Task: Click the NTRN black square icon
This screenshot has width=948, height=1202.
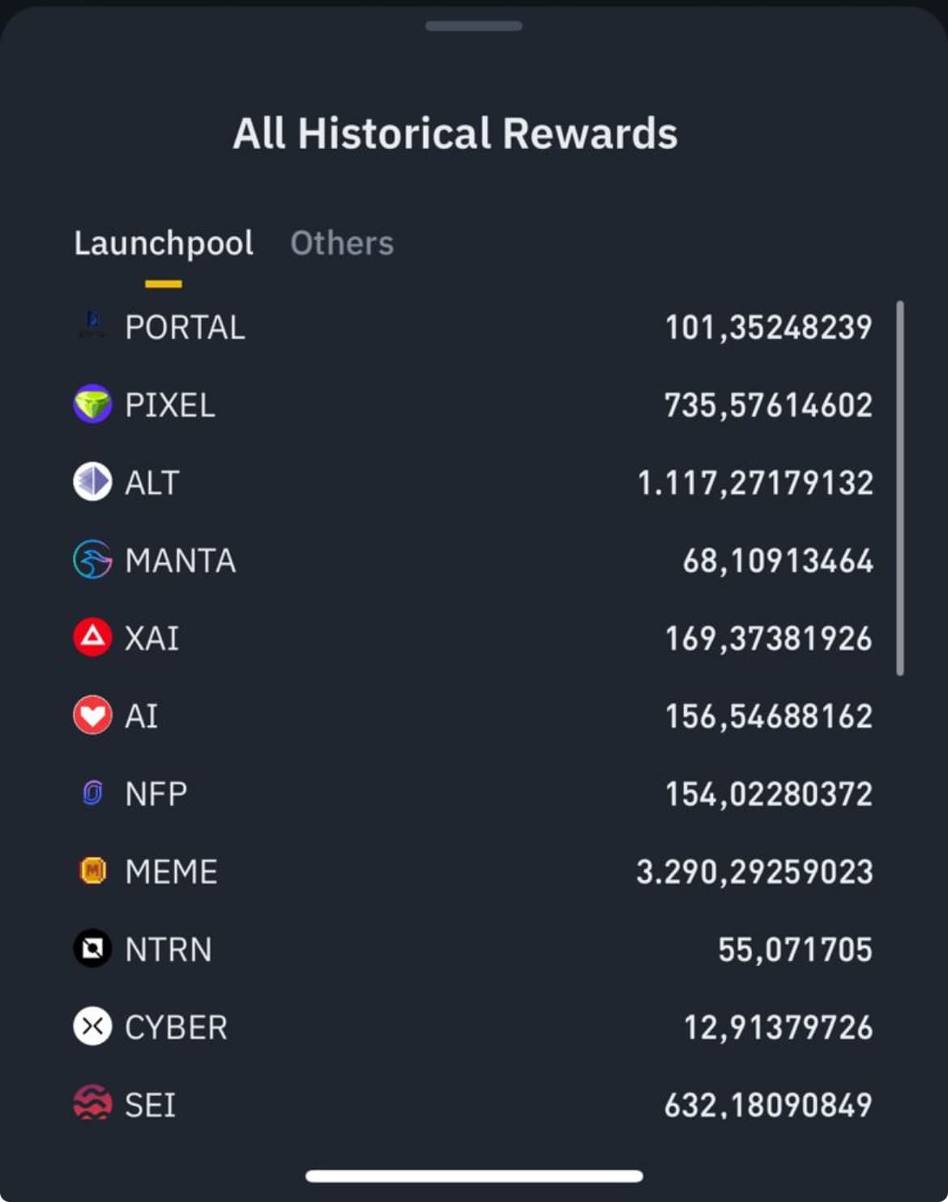Action: tap(92, 948)
